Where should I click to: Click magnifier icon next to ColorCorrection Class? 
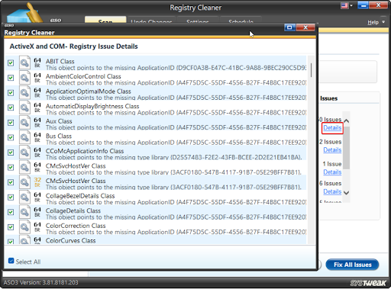(x=24, y=227)
